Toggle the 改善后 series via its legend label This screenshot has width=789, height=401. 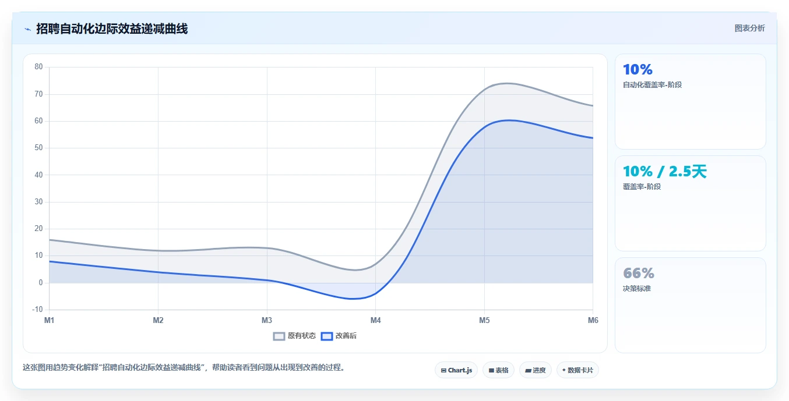346,336
